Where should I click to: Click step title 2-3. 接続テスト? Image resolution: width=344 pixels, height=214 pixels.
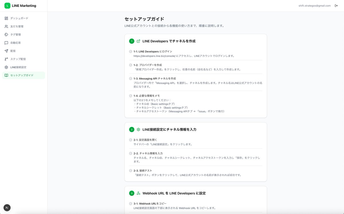coord(143,171)
